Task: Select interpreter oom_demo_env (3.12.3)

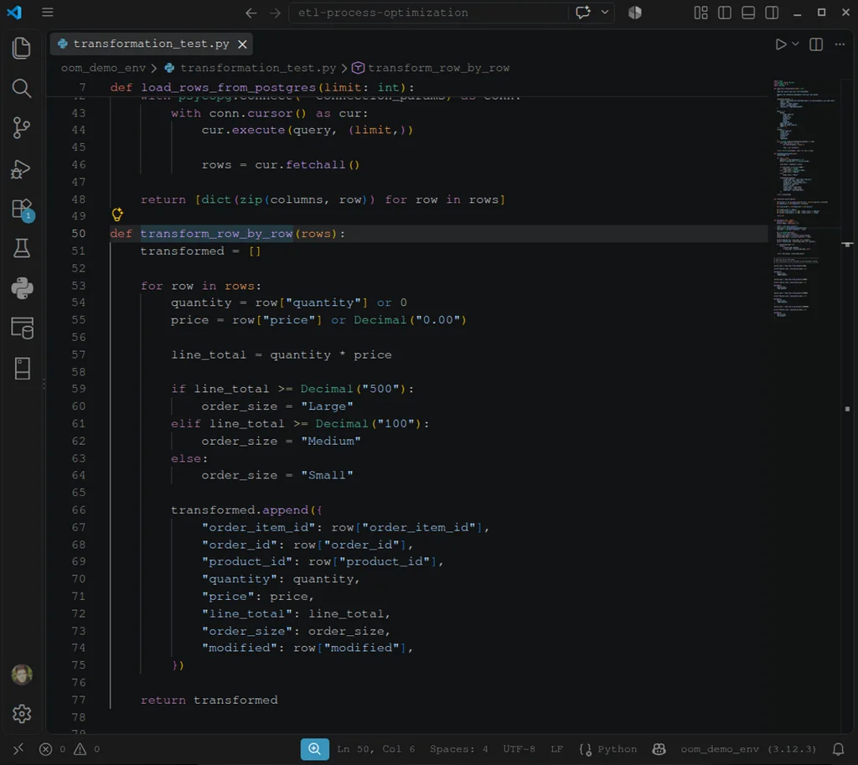Action: pyautogui.click(x=748, y=749)
